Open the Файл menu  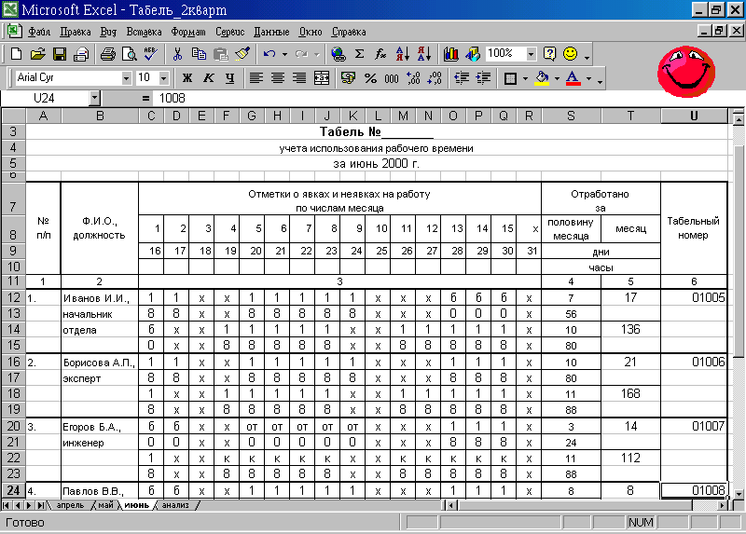(x=39, y=32)
